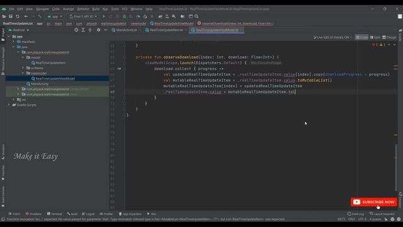Open the File menu
The image size is (403, 227).
point(11,9)
